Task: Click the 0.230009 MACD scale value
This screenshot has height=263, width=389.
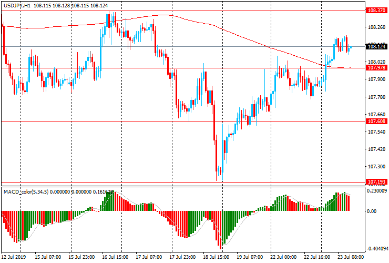Action: (x=376, y=191)
